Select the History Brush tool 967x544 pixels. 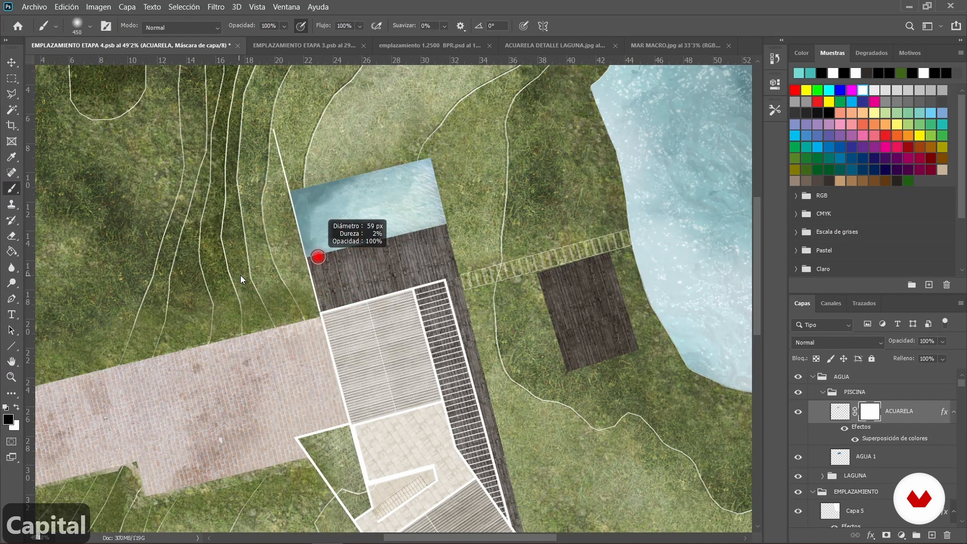coord(12,220)
